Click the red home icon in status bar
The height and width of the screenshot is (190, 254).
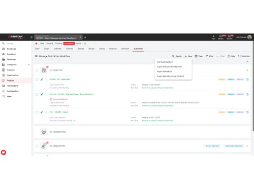(36, 44)
